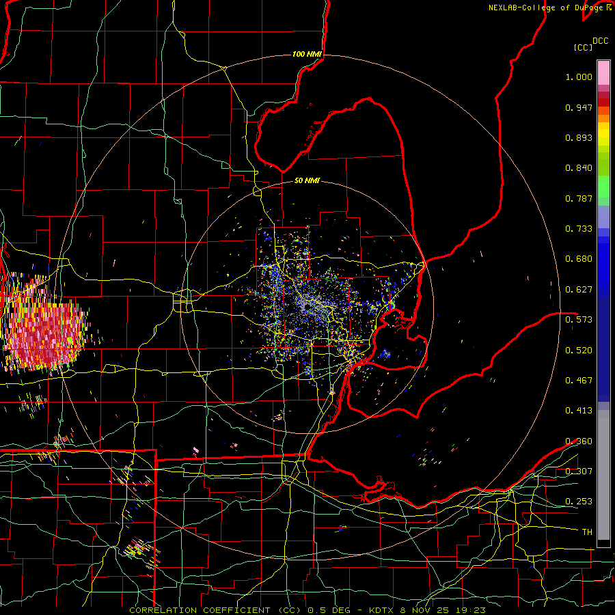This screenshot has width=615, height=615.
Task: Click the 0.307 scale value
Action: pos(579,471)
